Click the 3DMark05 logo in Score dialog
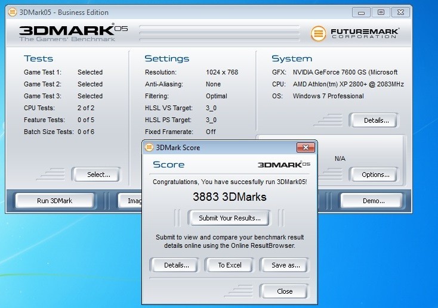This screenshot has width=438, height=308. pos(284,164)
